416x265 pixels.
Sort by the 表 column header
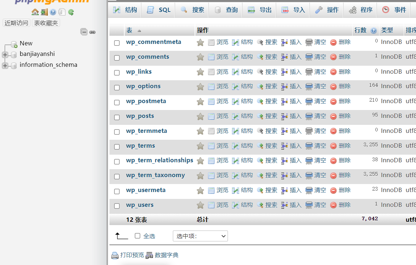tap(129, 30)
